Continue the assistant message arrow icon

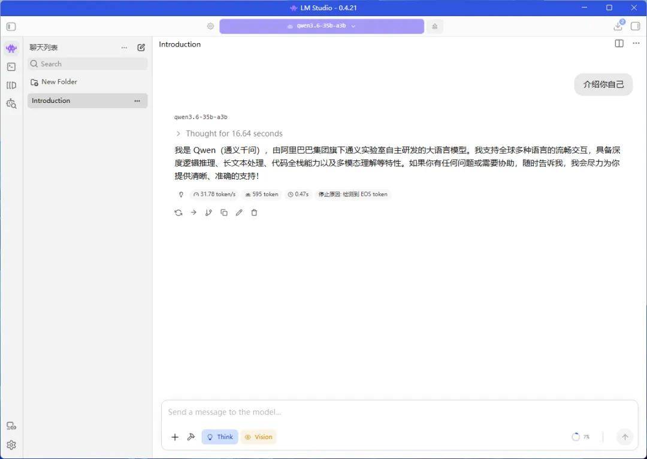194,212
